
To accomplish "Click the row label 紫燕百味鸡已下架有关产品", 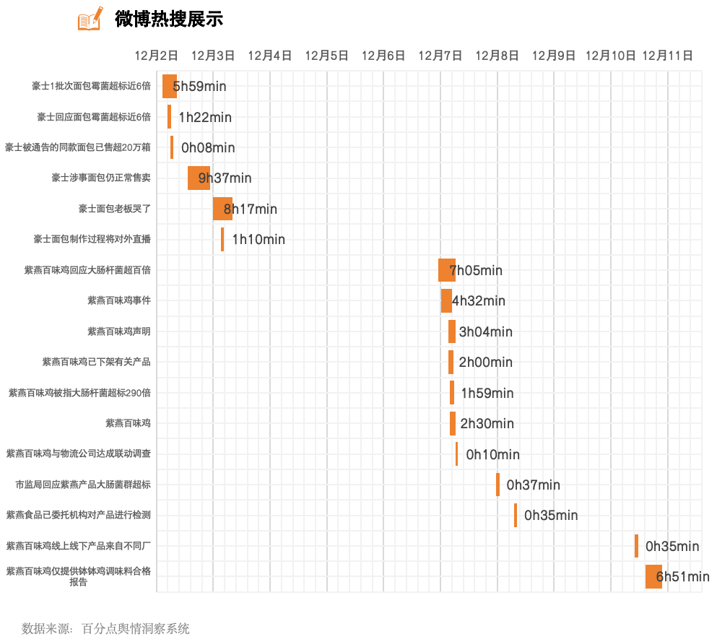I will (97, 362).
